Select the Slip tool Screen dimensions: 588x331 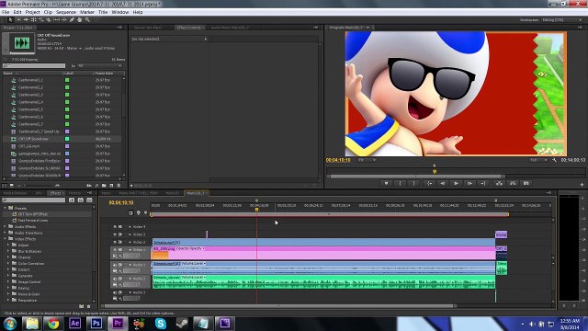[x=57, y=20]
